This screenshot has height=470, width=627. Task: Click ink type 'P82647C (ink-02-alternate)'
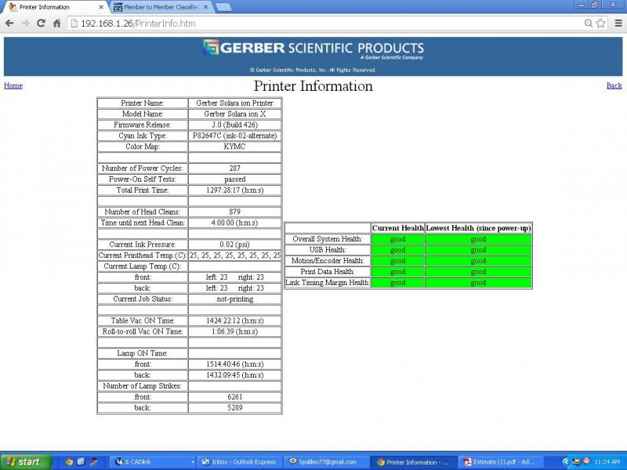point(234,136)
